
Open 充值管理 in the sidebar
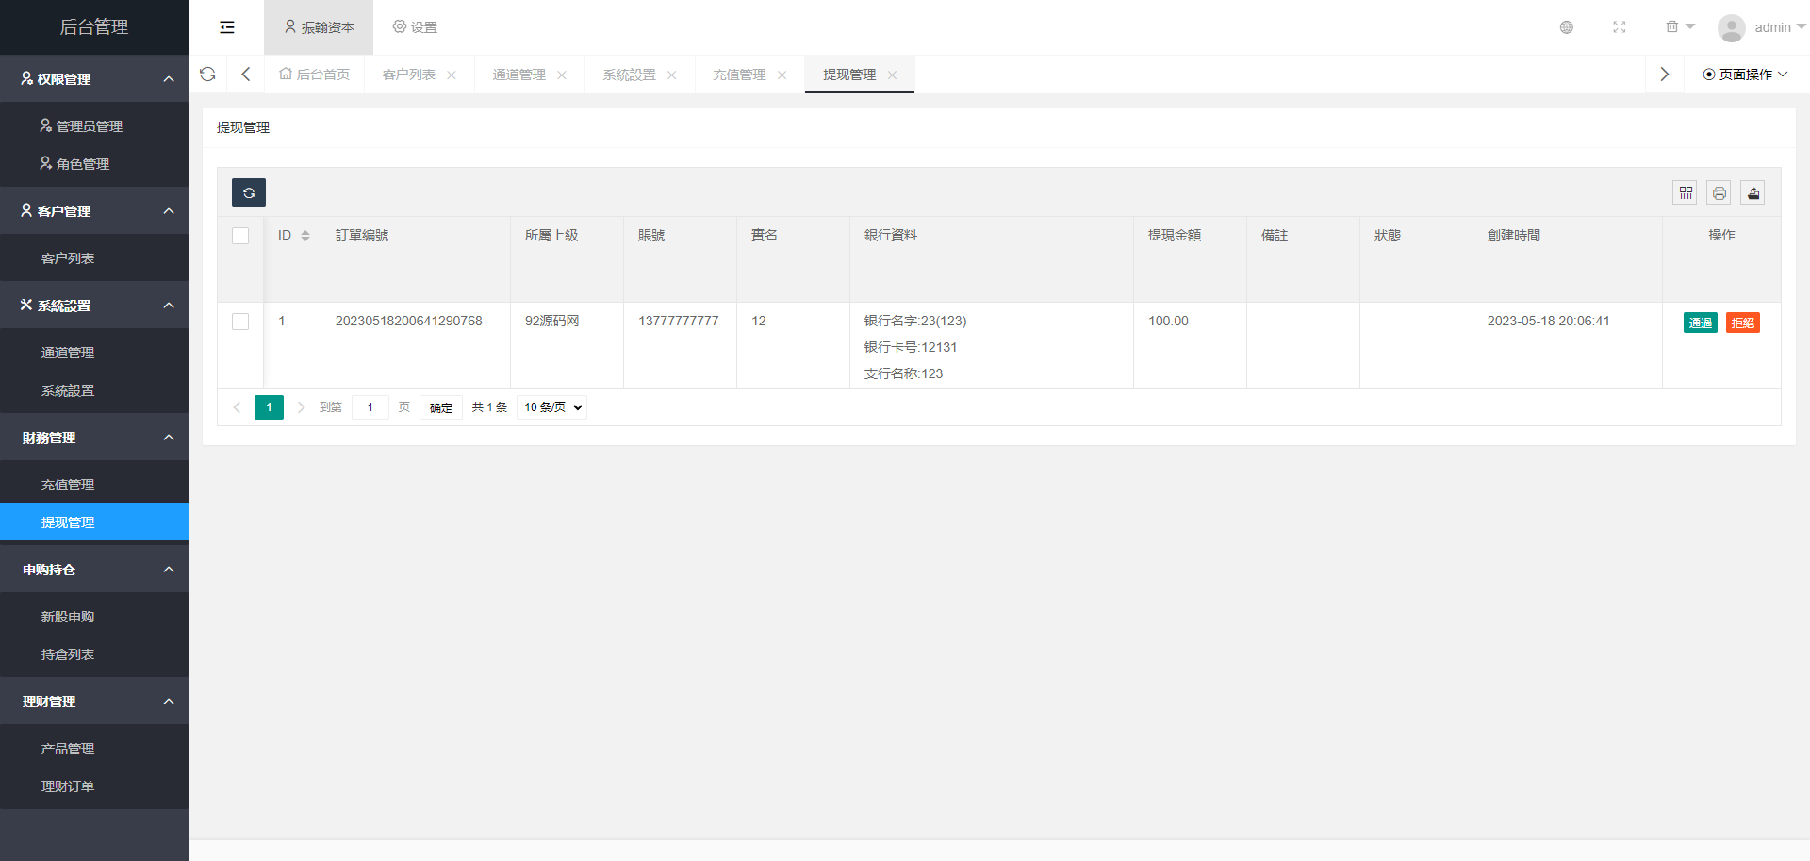tap(68, 485)
